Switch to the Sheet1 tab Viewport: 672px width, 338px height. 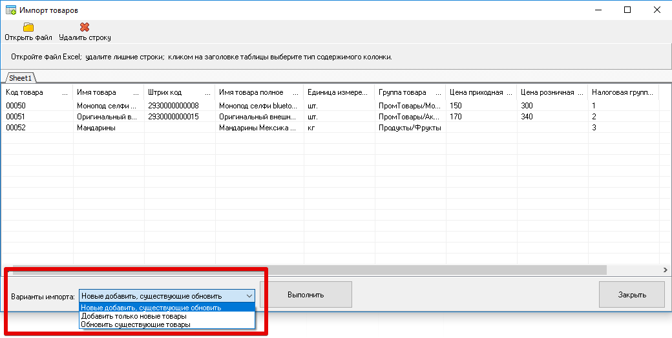point(20,78)
